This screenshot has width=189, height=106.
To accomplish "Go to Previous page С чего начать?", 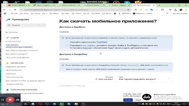I will [87, 78].
